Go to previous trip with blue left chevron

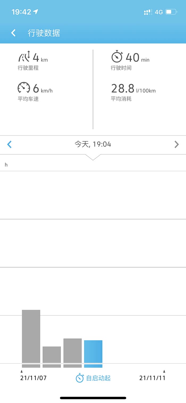click(x=9, y=144)
